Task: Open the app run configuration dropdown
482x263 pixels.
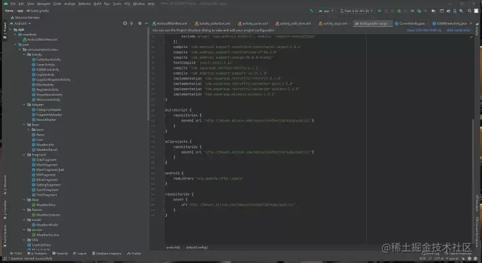Action: click(326, 11)
